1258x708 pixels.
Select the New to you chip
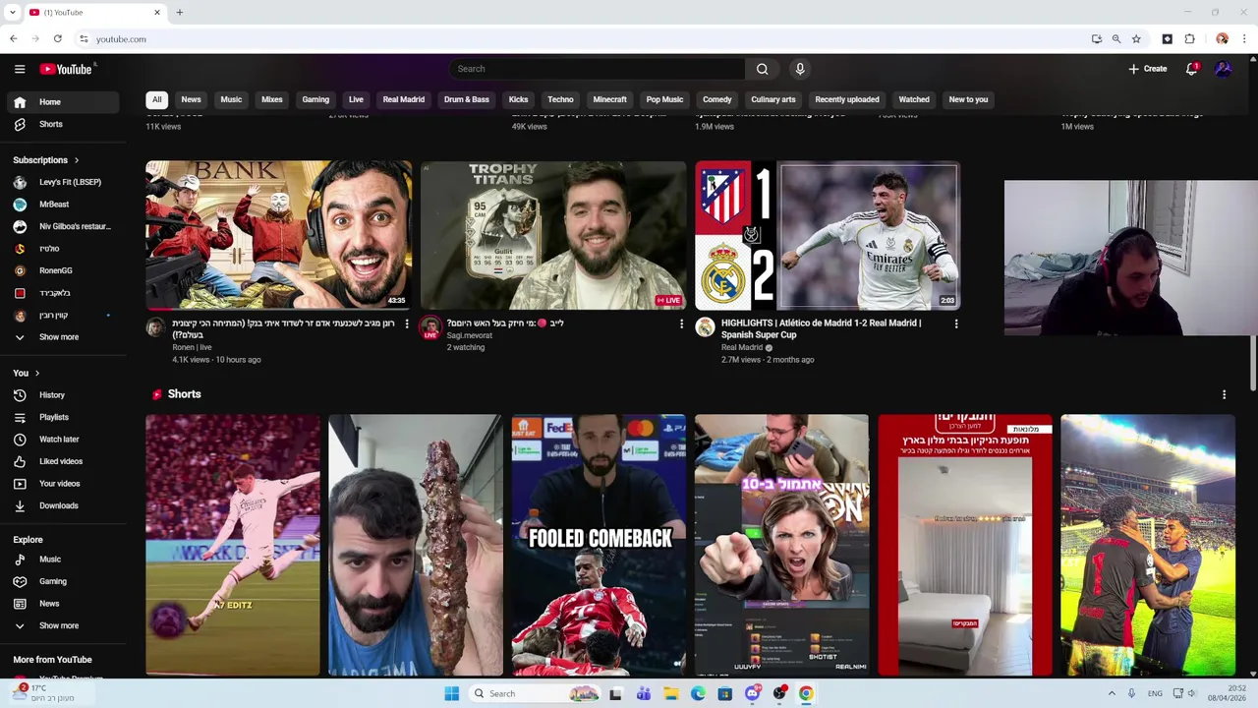click(968, 99)
